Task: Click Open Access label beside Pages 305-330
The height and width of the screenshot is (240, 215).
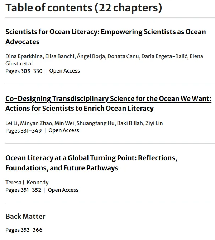Action: pos(64,71)
